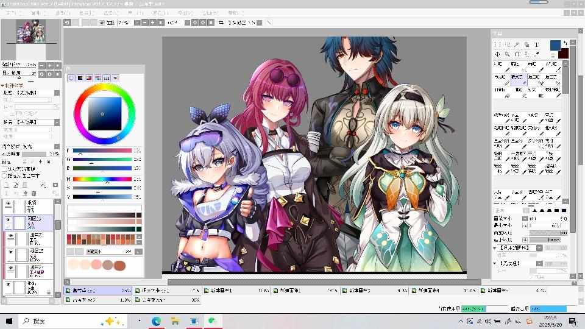Click the dark background color swatch
585x329 pixels.
click(x=563, y=54)
